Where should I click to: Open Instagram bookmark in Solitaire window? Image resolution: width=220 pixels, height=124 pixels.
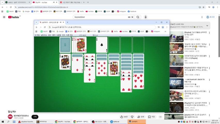(156, 31)
